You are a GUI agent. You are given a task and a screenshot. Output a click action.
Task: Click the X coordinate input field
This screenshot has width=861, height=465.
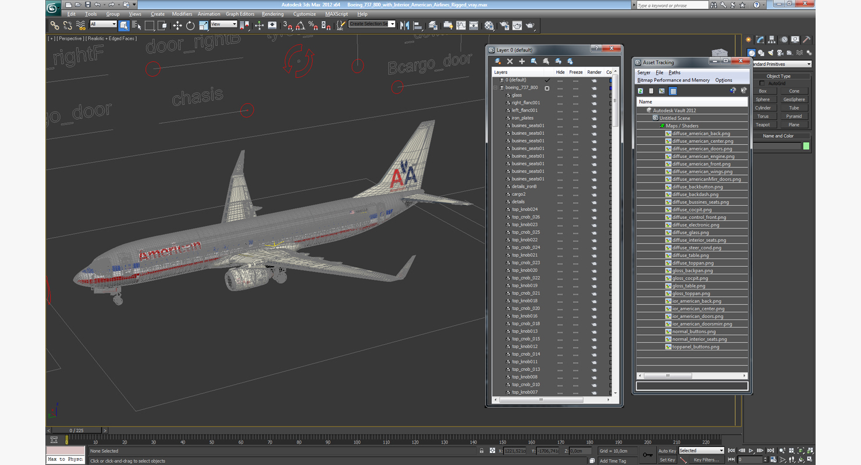tap(514, 451)
